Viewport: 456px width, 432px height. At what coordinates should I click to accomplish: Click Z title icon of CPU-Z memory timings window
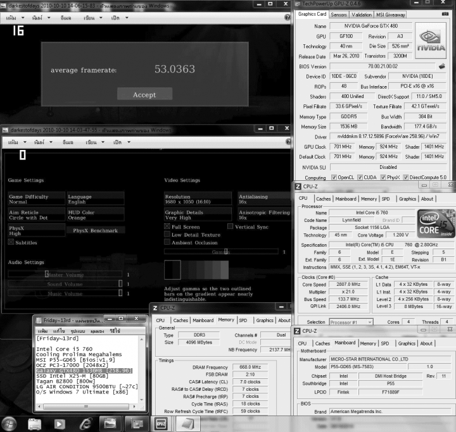click(155, 308)
